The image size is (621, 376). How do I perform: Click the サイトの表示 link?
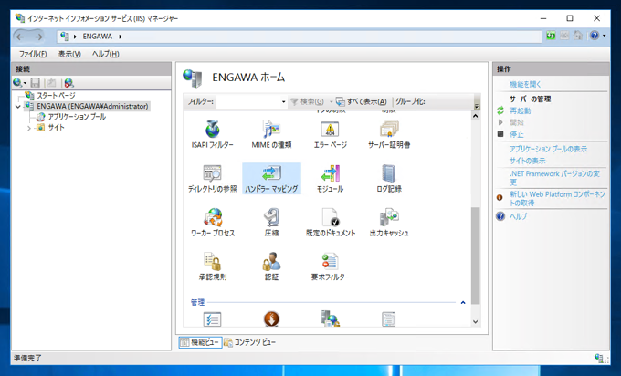(x=528, y=161)
